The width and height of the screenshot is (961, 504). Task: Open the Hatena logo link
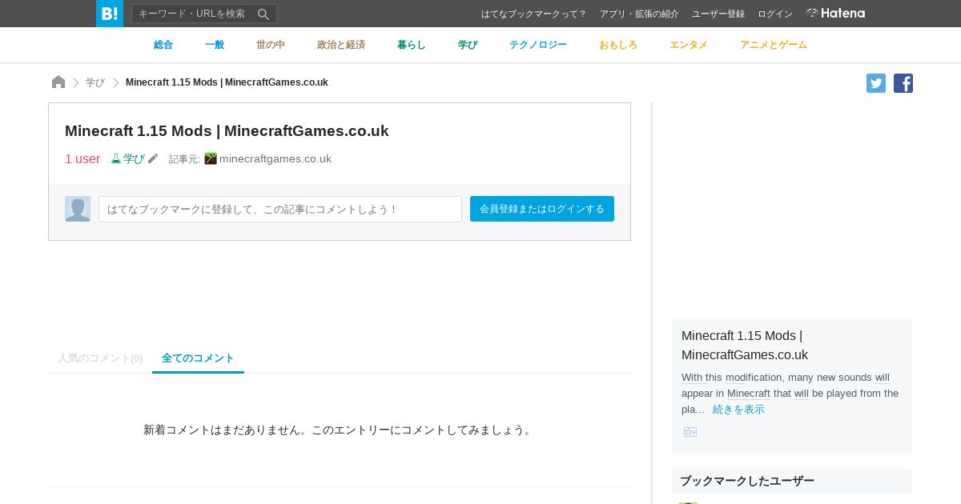(x=835, y=13)
